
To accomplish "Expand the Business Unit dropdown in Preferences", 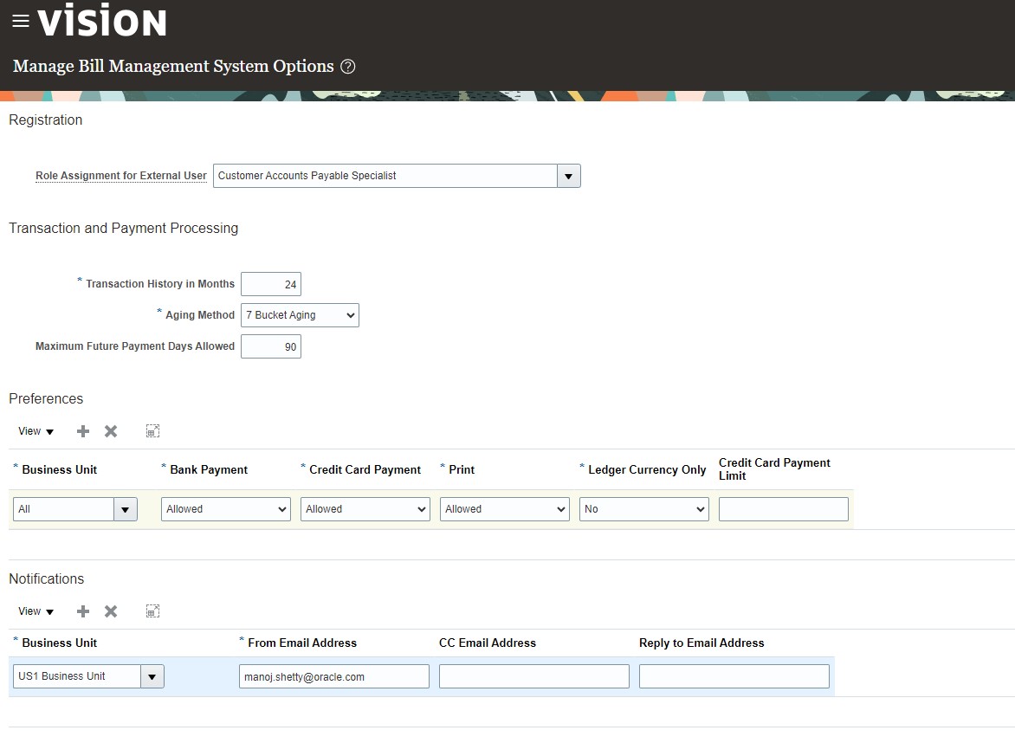I will (x=125, y=509).
